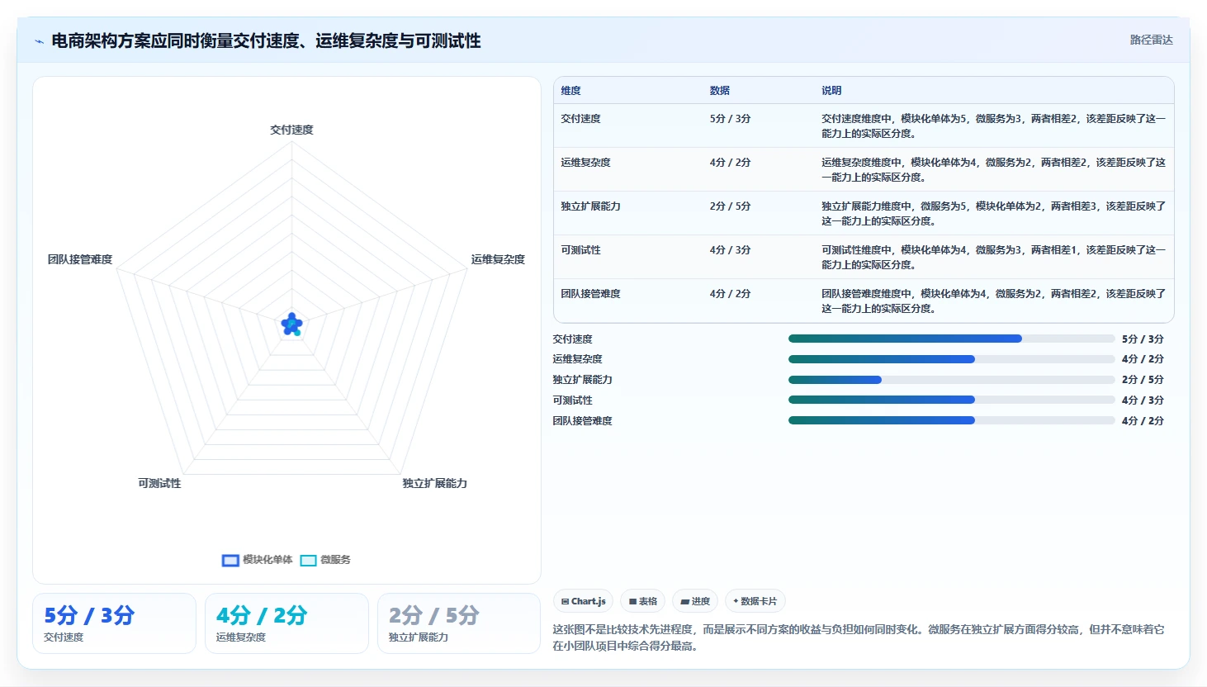Click the 可测试性 label in progress list

pos(573,400)
